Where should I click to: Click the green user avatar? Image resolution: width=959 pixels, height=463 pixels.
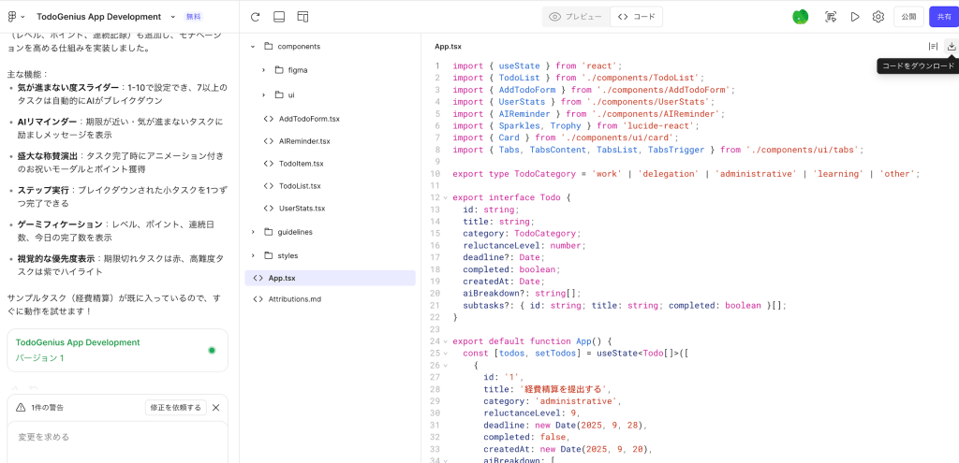point(800,17)
